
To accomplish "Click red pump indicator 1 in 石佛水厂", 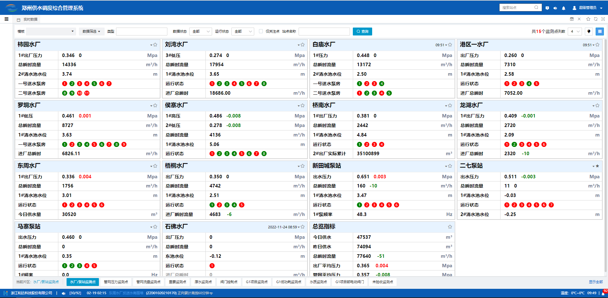I will (x=212, y=266).
